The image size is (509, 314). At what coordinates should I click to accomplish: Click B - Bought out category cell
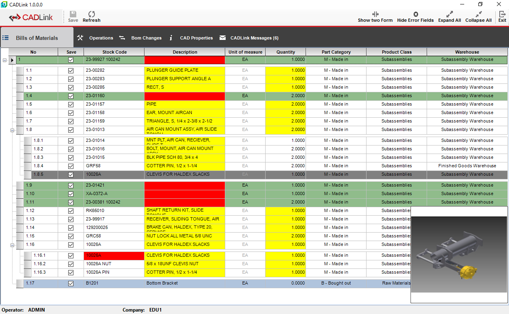point(336,283)
